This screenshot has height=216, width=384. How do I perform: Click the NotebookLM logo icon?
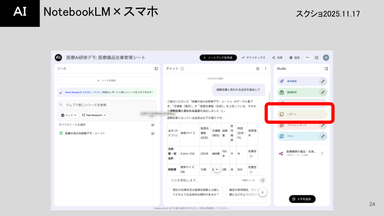pyautogui.click(x=58, y=58)
